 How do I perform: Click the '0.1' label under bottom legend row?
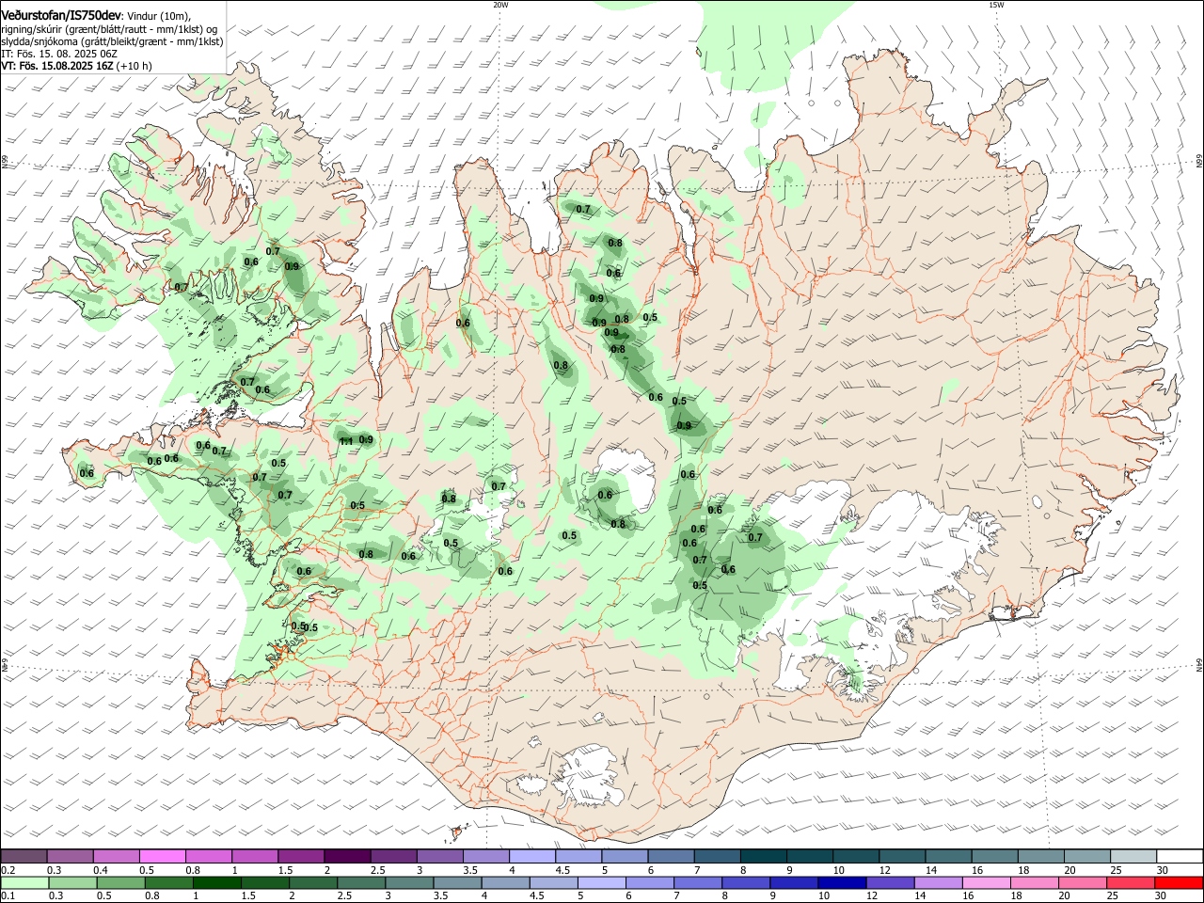(x=8, y=896)
